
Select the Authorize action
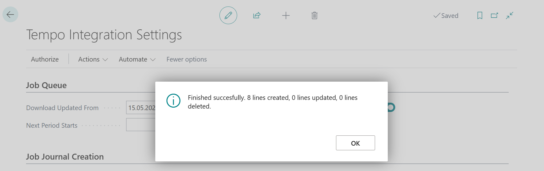point(45,59)
